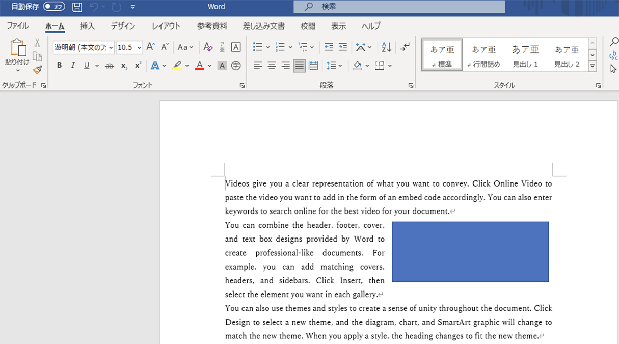Open the 挿入 (Insert) tab
Viewport: 619px width, 344px height.
pyautogui.click(x=87, y=26)
